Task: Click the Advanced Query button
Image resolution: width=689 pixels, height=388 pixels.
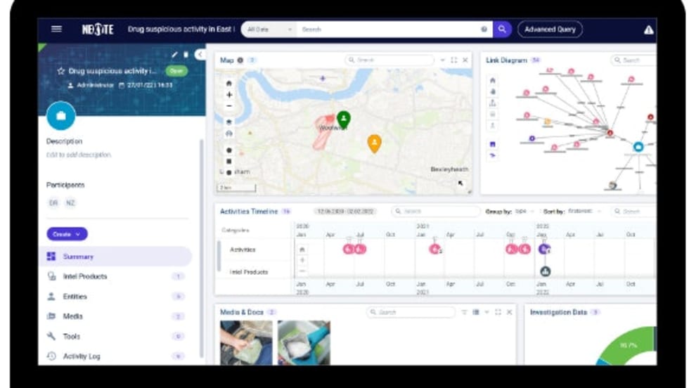Action: point(550,30)
